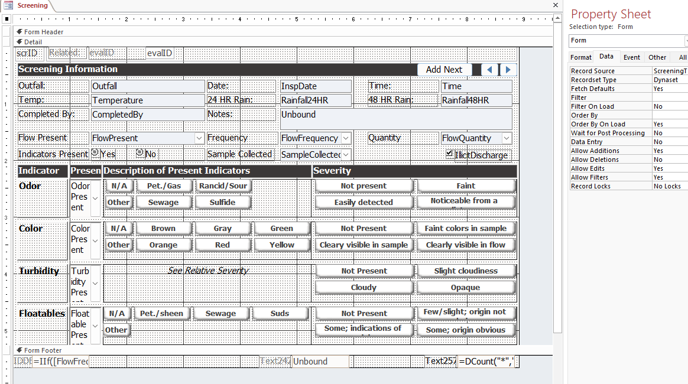Switch to the Format tab in Property Sheet
Screen dimensions: 688x384
click(581, 57)
